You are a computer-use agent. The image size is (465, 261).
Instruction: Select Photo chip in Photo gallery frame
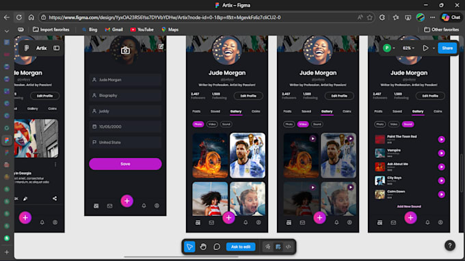click(x=198, y=124)
